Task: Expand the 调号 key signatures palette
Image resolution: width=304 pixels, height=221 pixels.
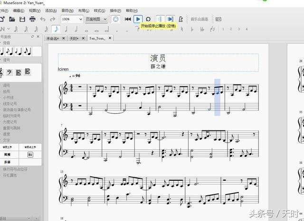Action: coord(6,85)
